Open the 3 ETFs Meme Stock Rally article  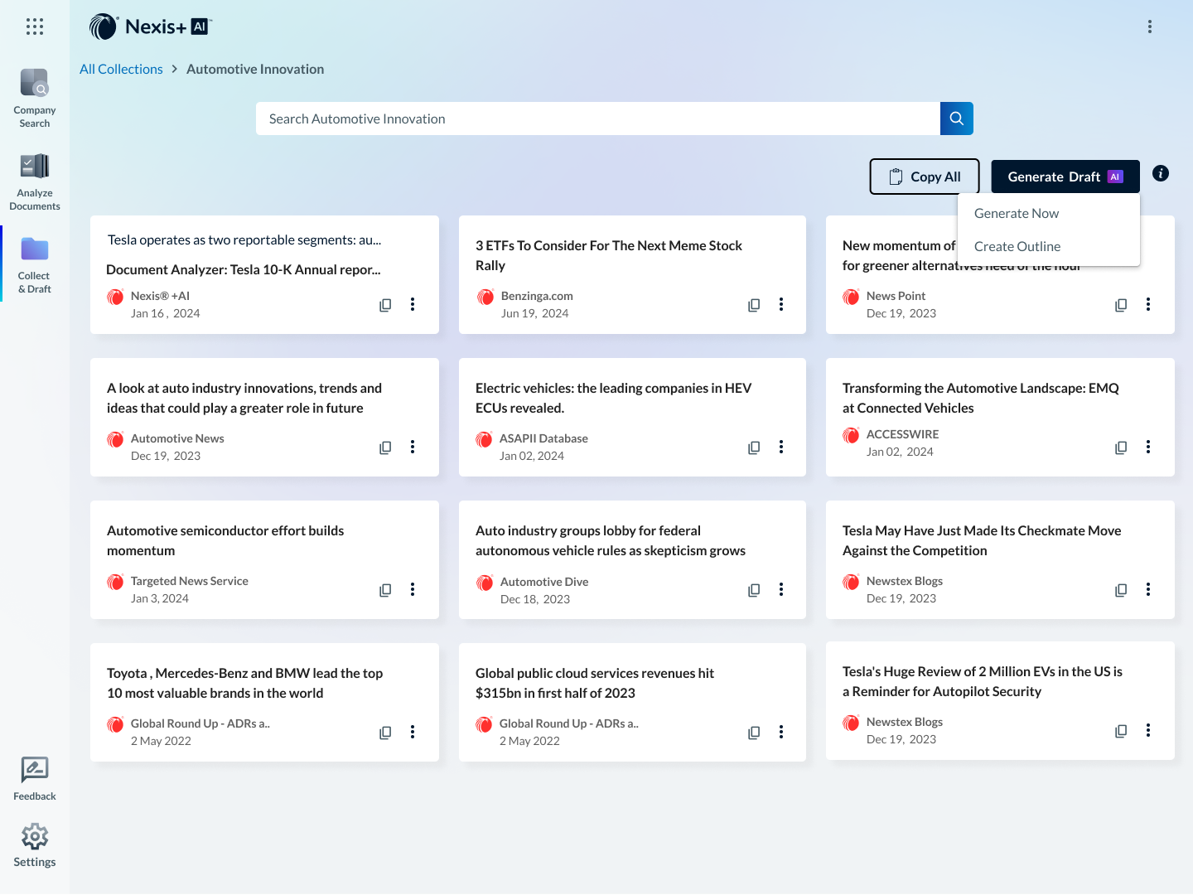[x=609, y=255]
